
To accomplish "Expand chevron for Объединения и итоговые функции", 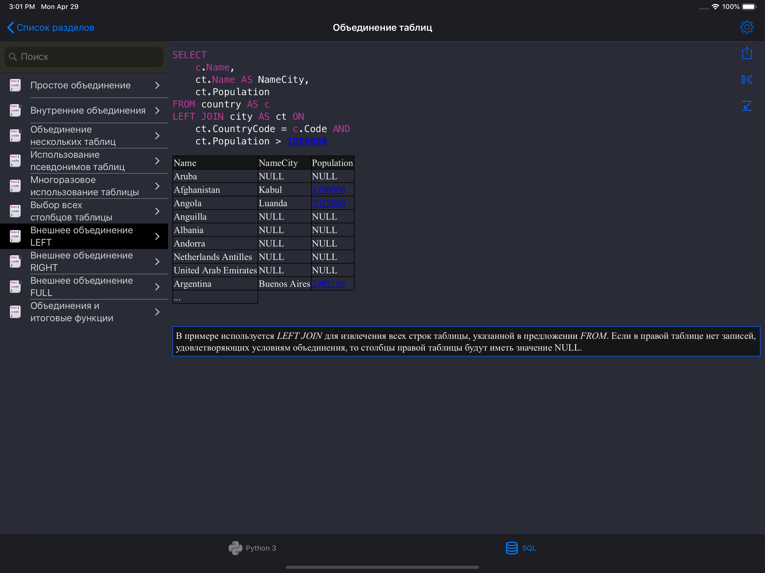I will coord(157,312).
